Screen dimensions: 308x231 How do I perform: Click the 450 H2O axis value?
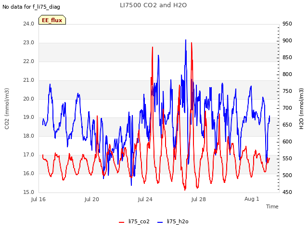pyautogui.click(x=287, y=192)
